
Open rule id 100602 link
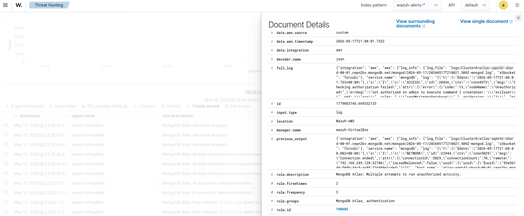342,209
